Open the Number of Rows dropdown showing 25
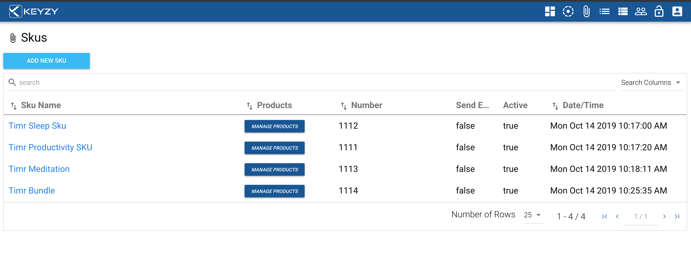The height and width of the screenshot is (280, 691). tap(533, 215)
